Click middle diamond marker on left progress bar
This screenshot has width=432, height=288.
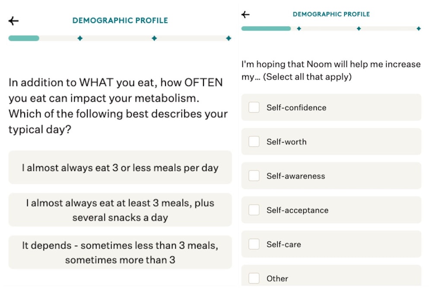154,38
